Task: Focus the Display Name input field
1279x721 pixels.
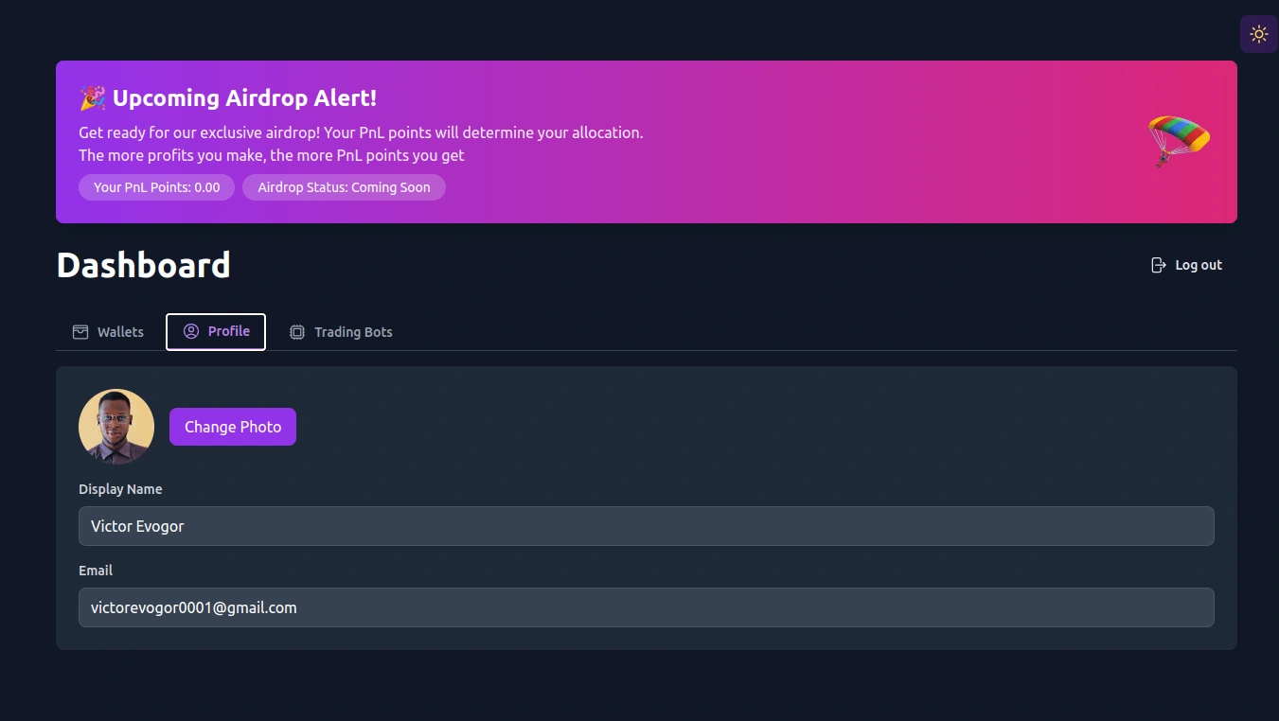Action: click(x=647, y=526)
